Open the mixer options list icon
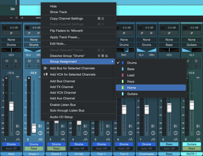This screenshot has height=156, width=203. coord(17,18)
